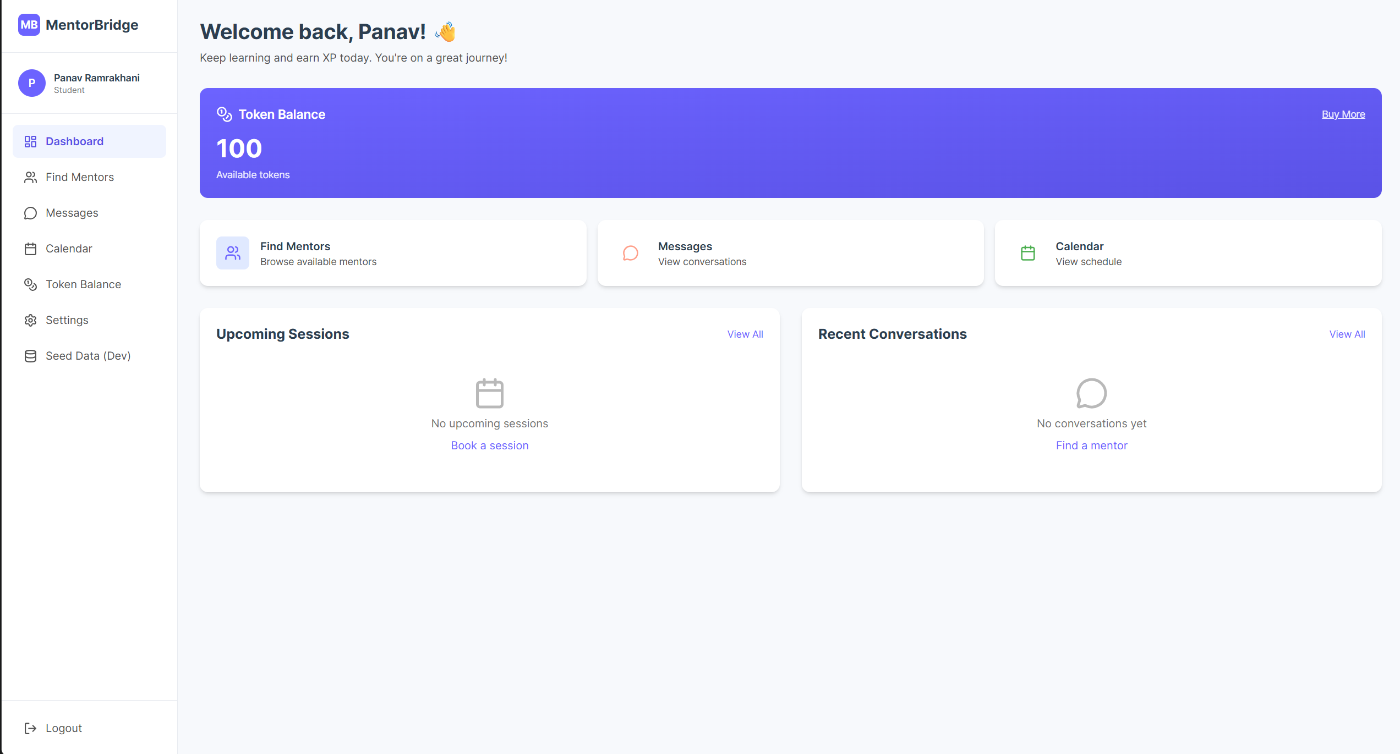Image resolution: width=1400 pixels, height=754 pixels.
Task: Open the Calendar schedule card
Action: pyautogui.click(x=1188, y=253)
